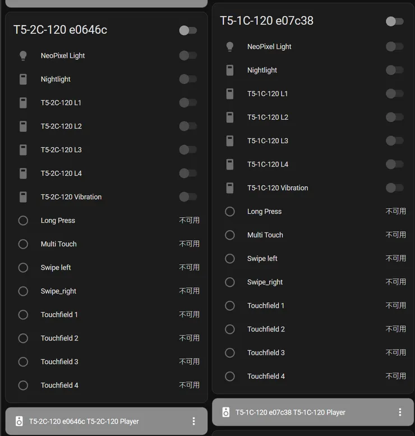Open the T5-1C-120 Player three-dot menu

(400, 412)
